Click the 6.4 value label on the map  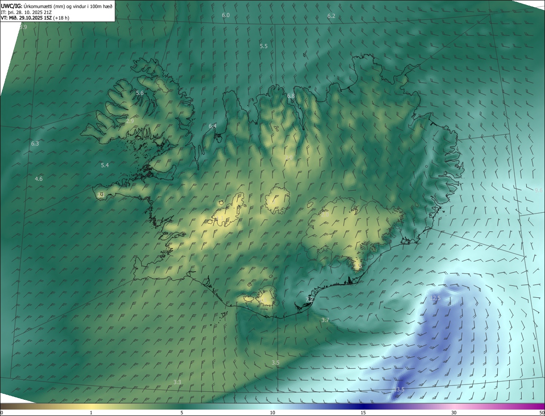[212, 126]
